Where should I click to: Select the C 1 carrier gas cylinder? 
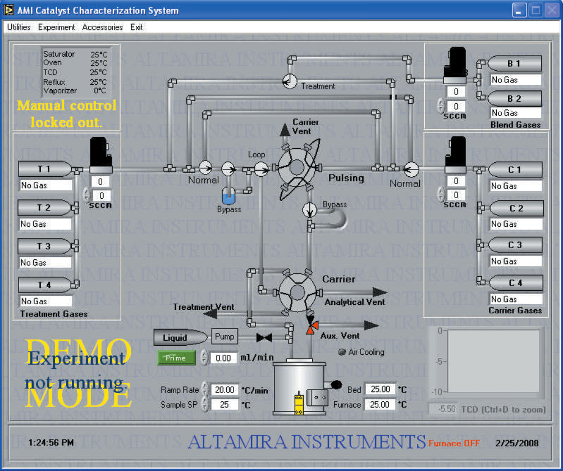(515, 170)
